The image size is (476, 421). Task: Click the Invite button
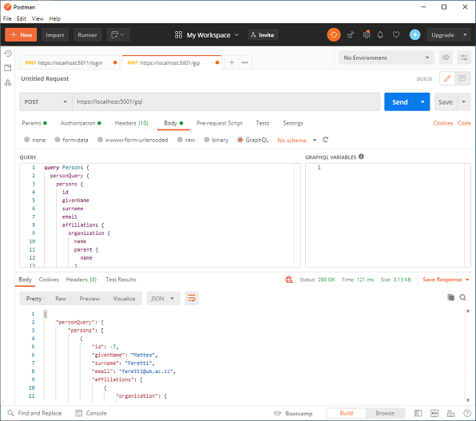263,35
